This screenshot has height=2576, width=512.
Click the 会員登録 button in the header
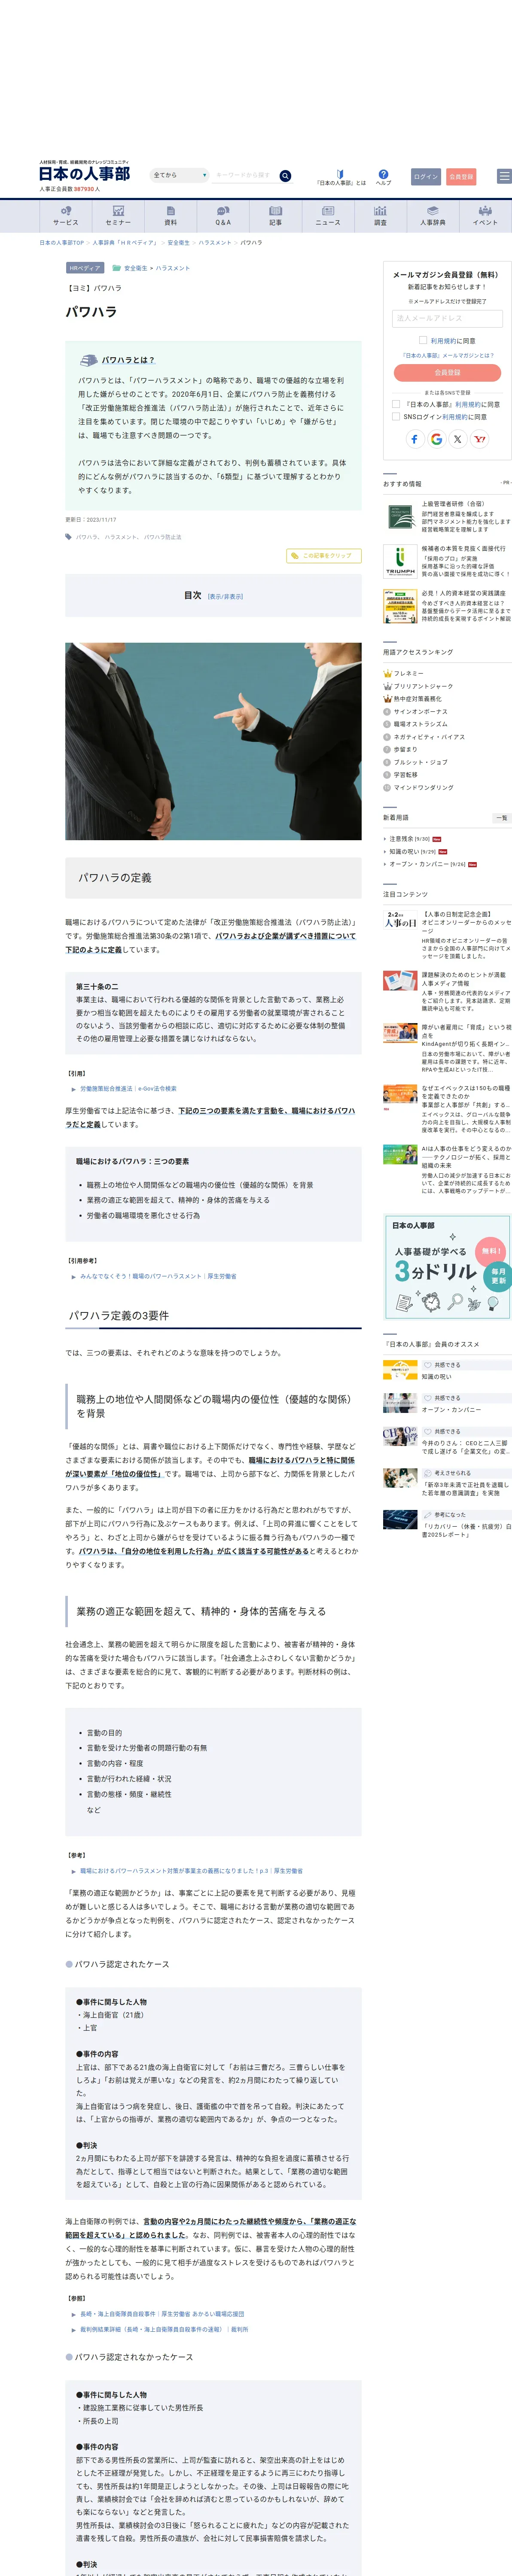tap(461, 176)
